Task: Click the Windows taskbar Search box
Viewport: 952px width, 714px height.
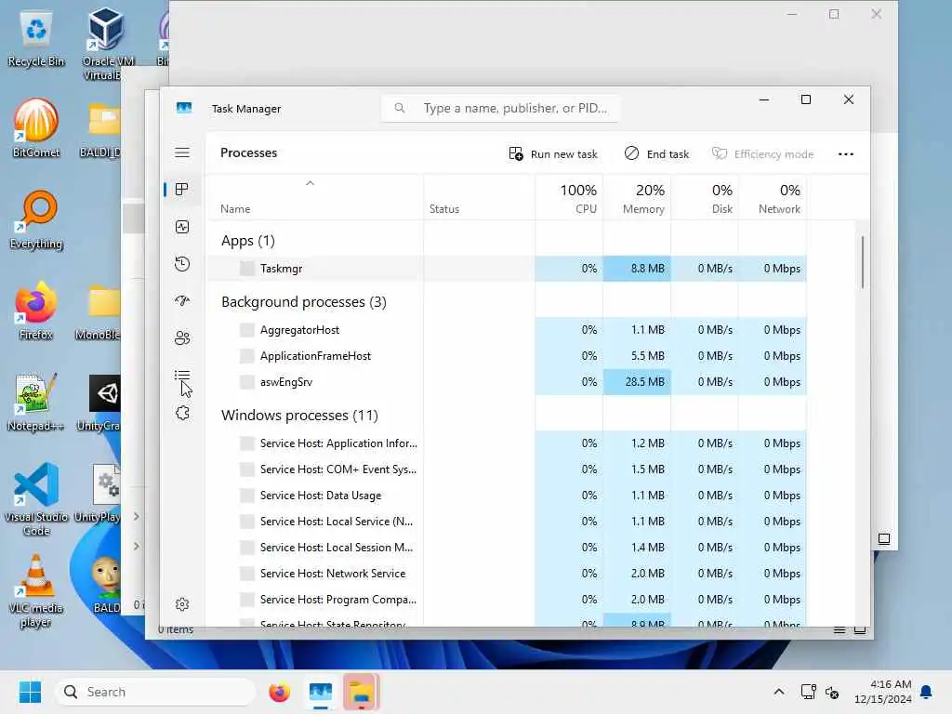Action: [x=155, y=692]
